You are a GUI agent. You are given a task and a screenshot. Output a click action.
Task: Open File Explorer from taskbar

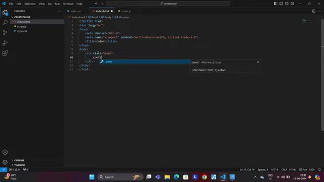click(x=167, y=177)
